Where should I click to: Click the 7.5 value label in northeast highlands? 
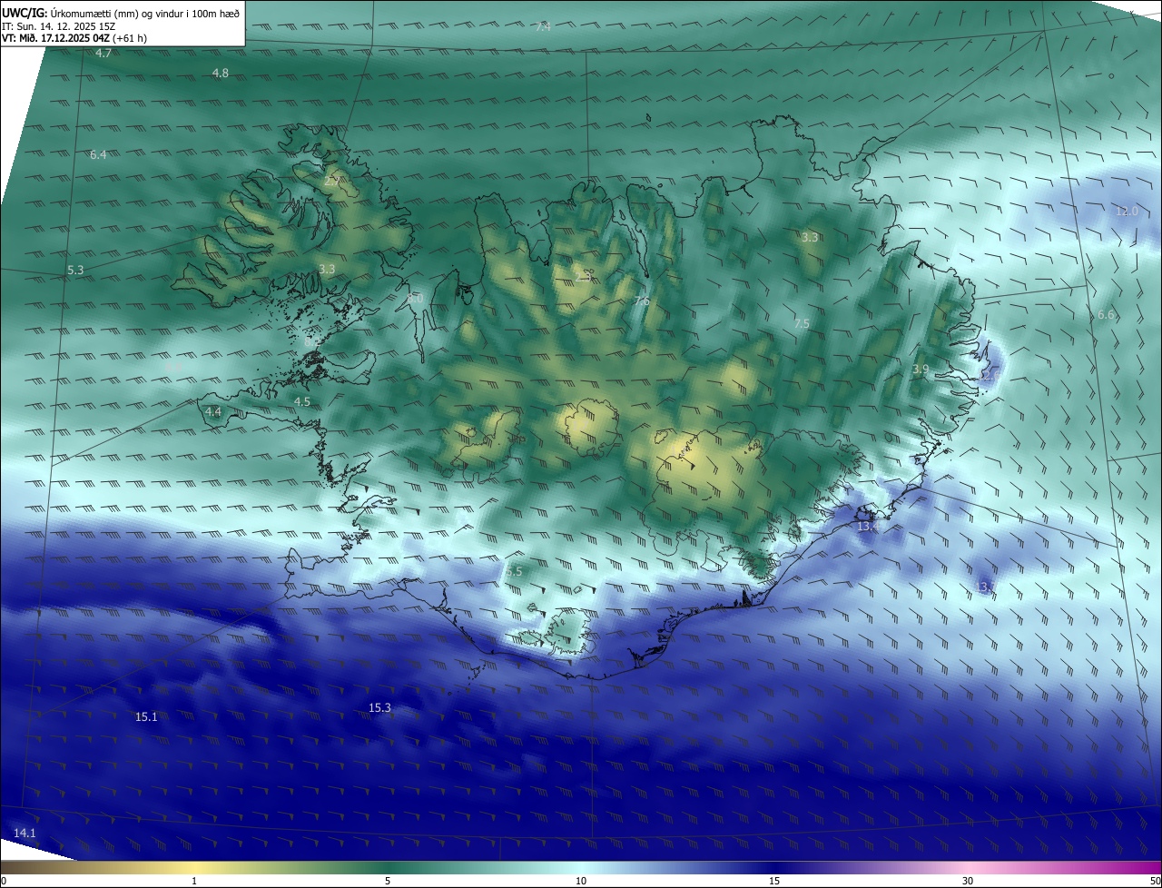tap(802, 324)
